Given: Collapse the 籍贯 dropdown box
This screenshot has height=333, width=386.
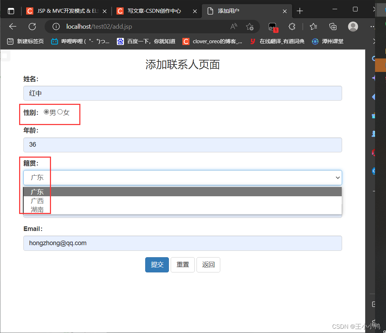Looking at the screenshot, I should 182,177.
